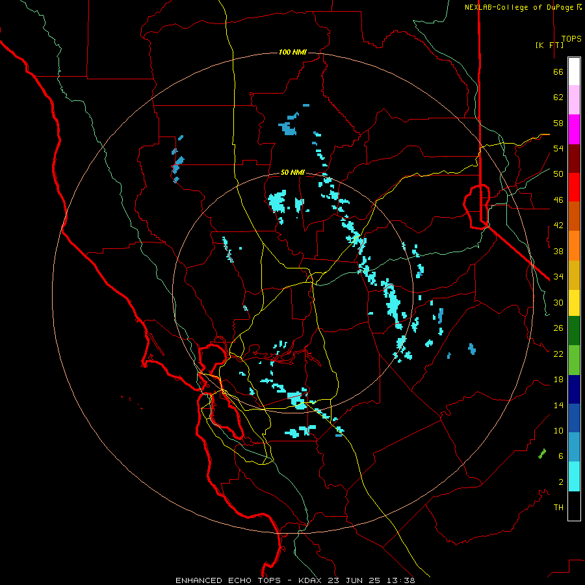Screen dimensions: 585x585
Task: Click the legend value 58
Action: [558, 123]
